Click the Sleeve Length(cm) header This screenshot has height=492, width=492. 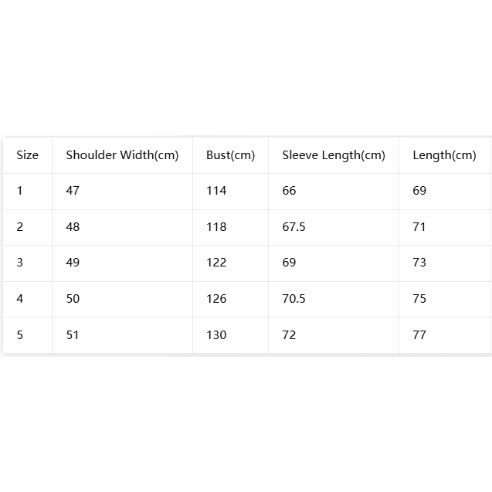334,155
